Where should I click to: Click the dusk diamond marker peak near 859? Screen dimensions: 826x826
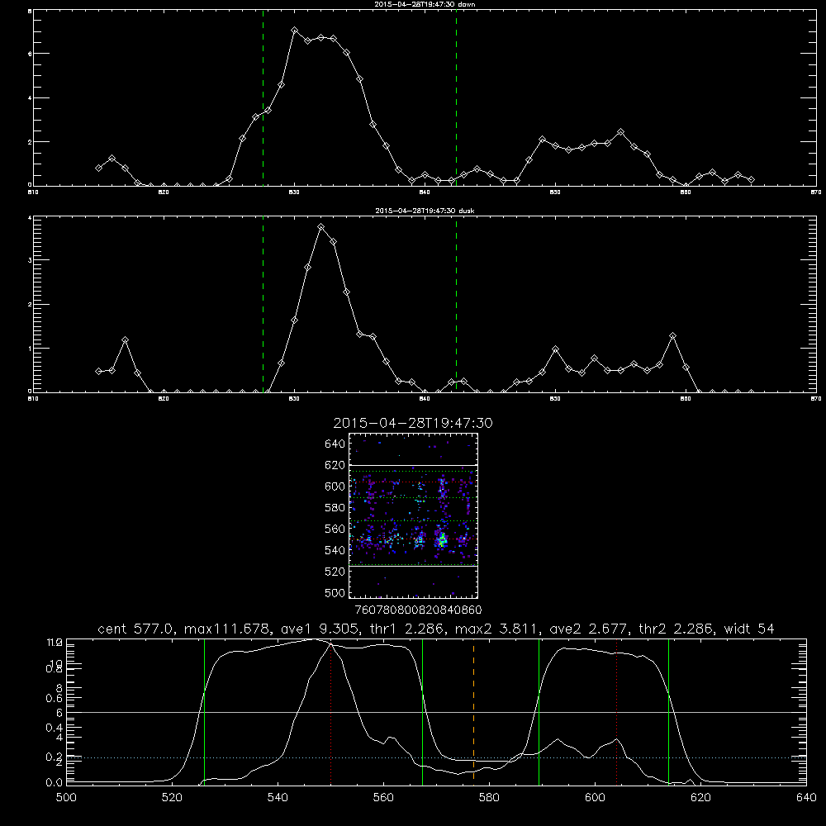coord(672,336)
